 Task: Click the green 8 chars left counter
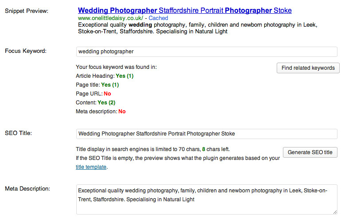(x=204, y=149)
